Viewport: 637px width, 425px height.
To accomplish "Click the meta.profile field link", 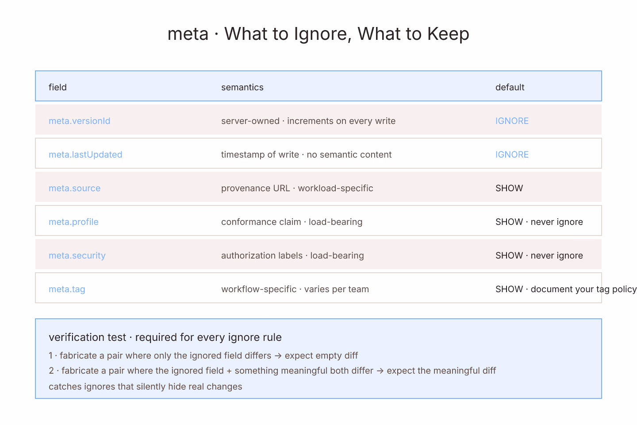I will [x=73, y=222].
